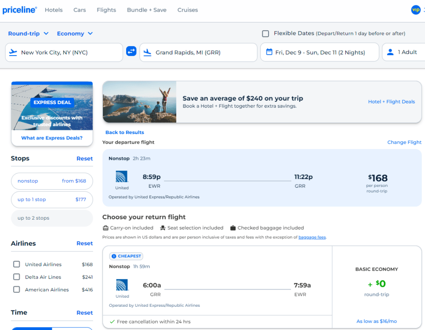Click the Delta Air Lines $241 price
Screen dimensions: 425x330
(x=87, y=277)
